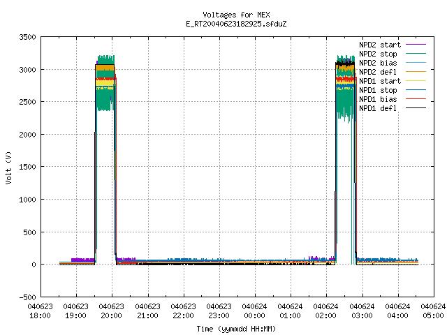Click the 500 y-axis tick label
The image size is (447, 335).
(x=30, y=232)
